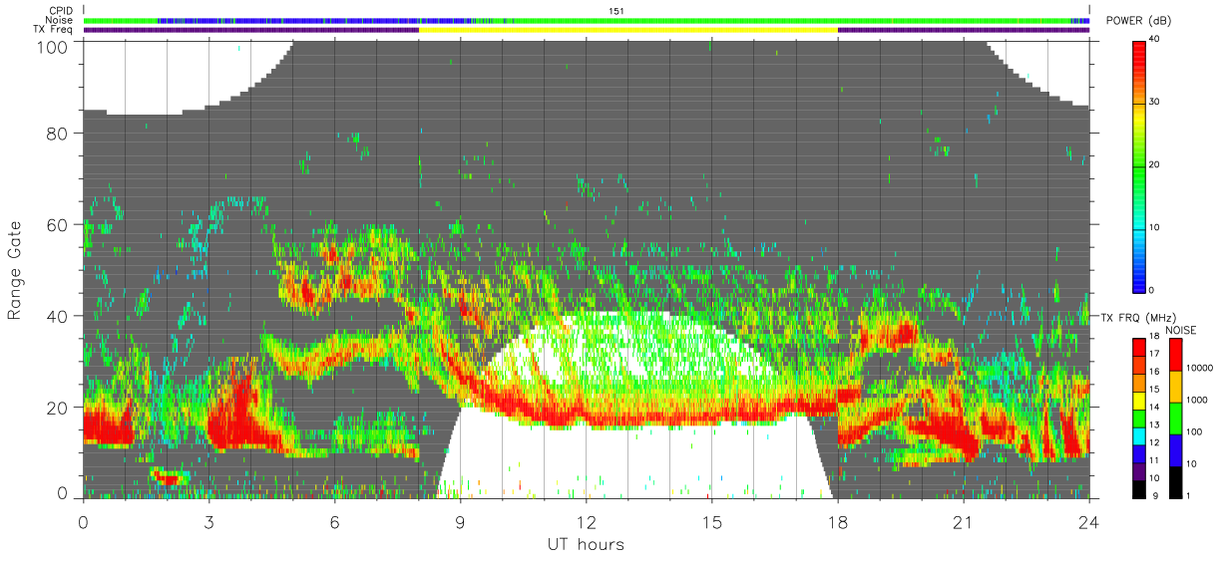Click power colorbar tick label 10

coord(1155,227)
